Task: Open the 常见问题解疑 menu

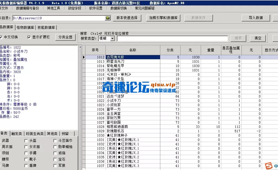Action: [145, 8]
